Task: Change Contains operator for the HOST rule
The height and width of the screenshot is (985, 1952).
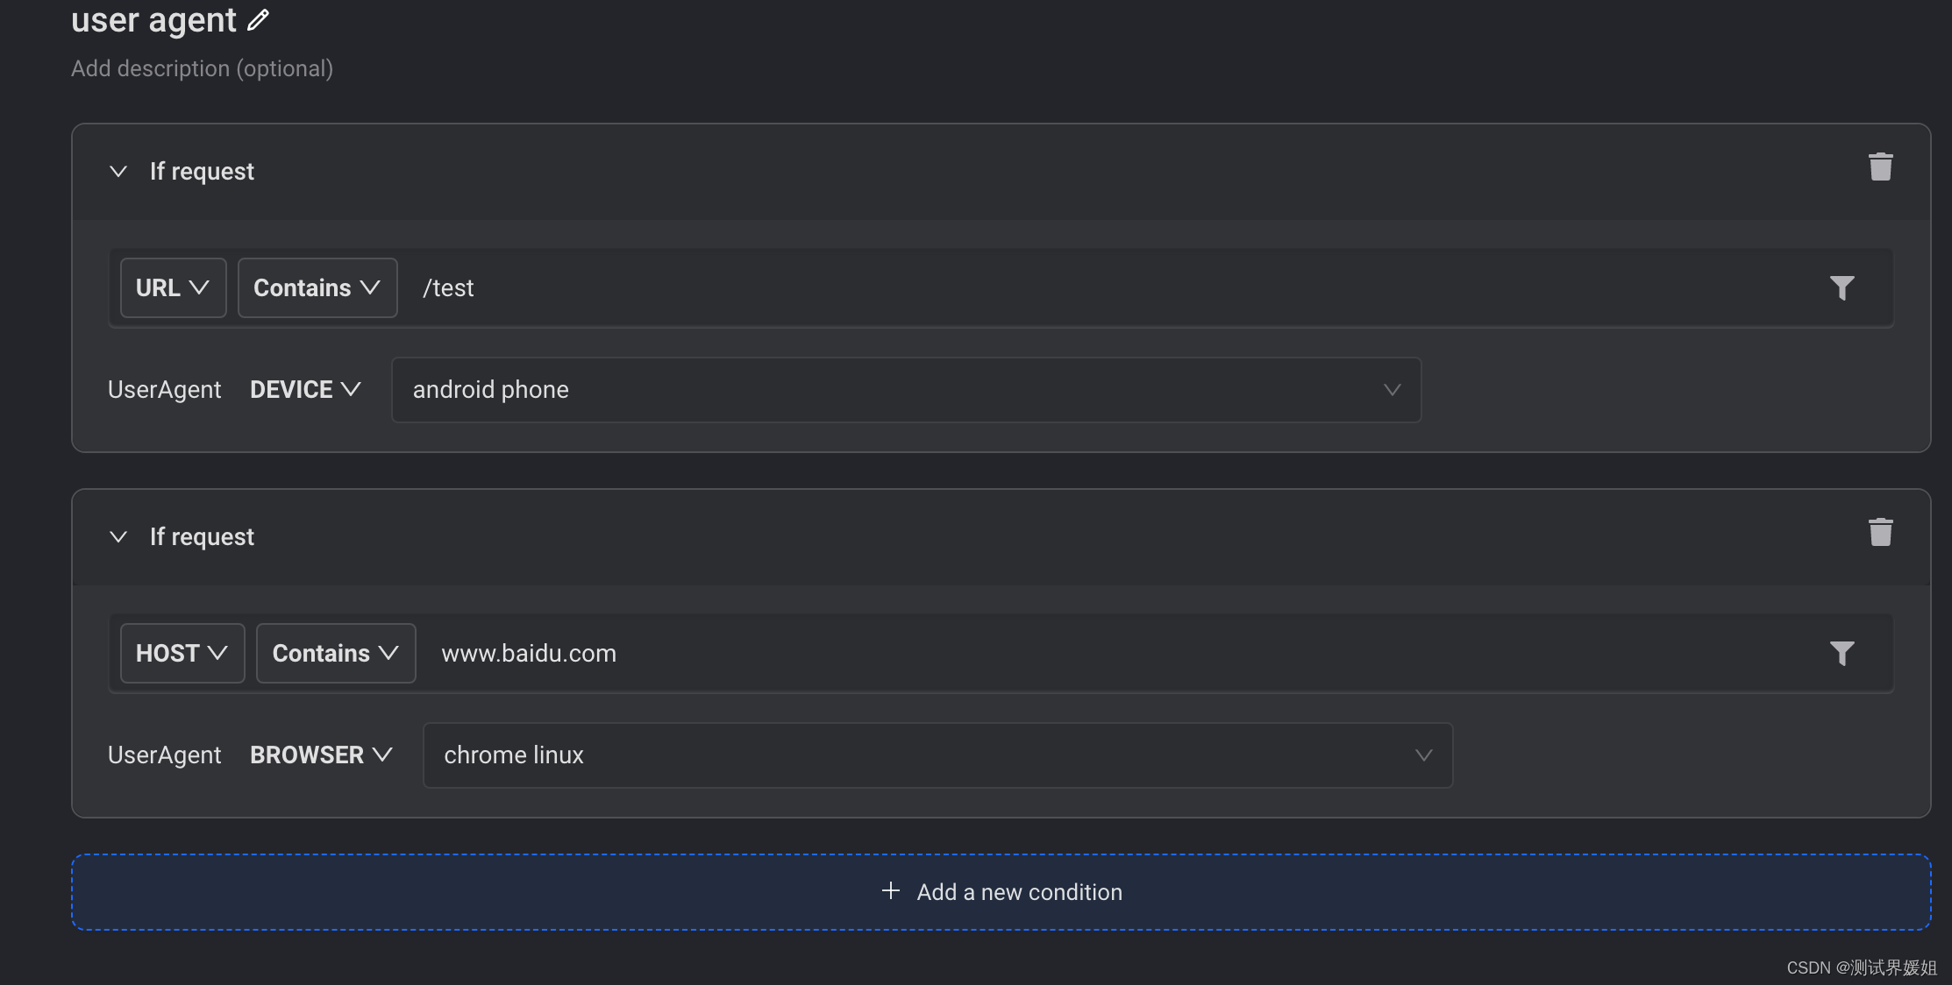Action: click(x=336, y=653)
